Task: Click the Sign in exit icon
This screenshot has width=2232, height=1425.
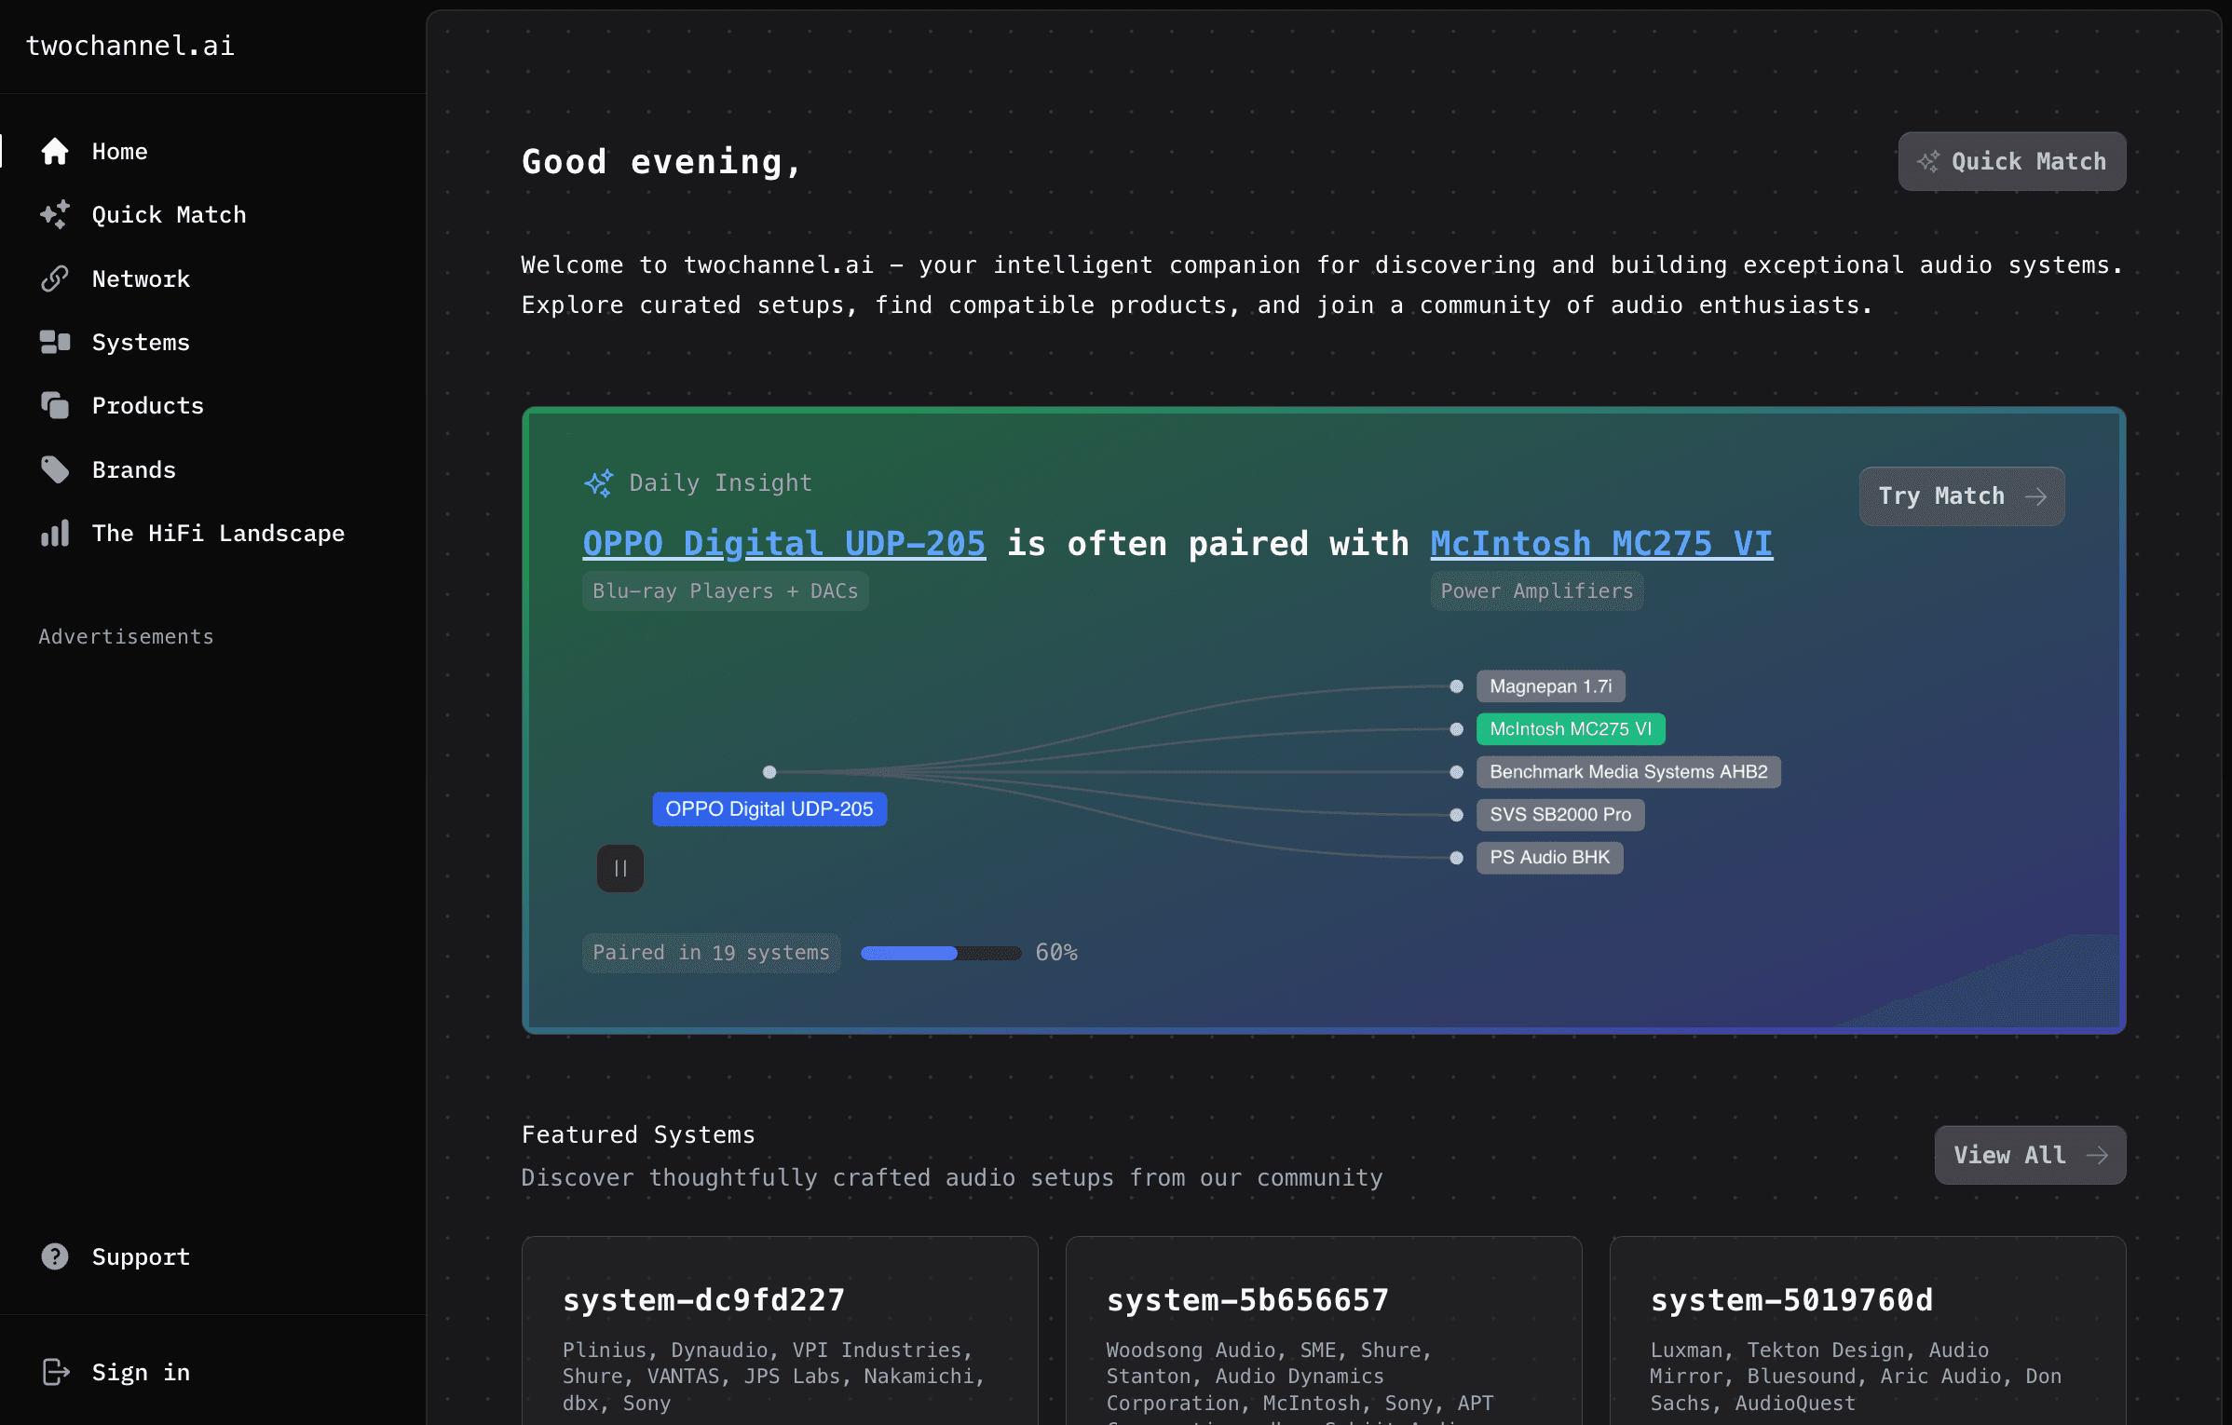Action: 55,1373
